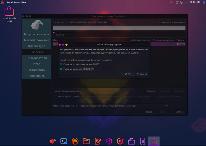Viewport: 206px width, 146px height.
Task: Click the volume icon in the panel
Action: coord(171,2)
